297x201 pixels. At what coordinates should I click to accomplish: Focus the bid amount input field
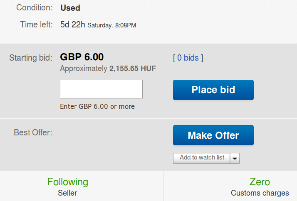(101, 89)
